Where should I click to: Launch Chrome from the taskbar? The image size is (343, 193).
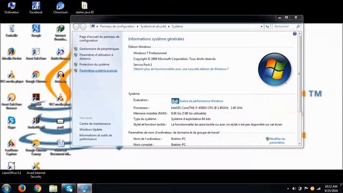pyautogui.click(x=38, y=188)
